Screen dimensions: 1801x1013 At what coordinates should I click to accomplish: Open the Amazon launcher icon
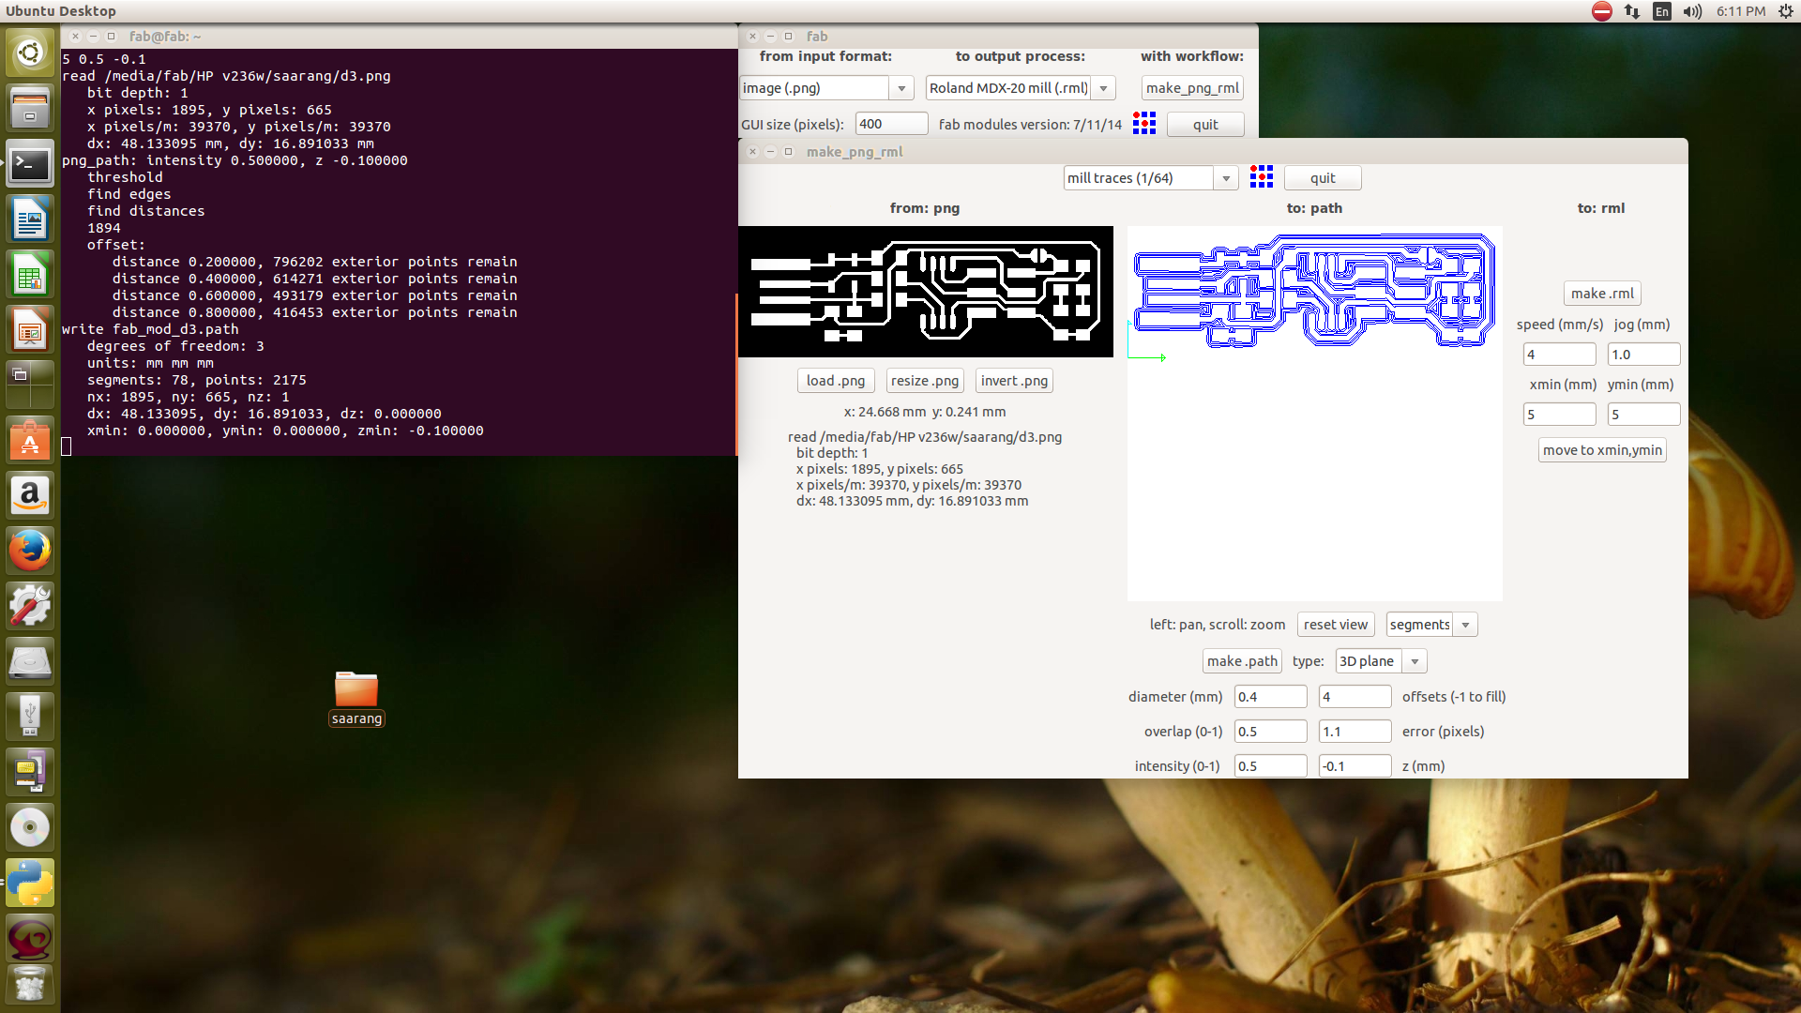(x=30, y=495)
